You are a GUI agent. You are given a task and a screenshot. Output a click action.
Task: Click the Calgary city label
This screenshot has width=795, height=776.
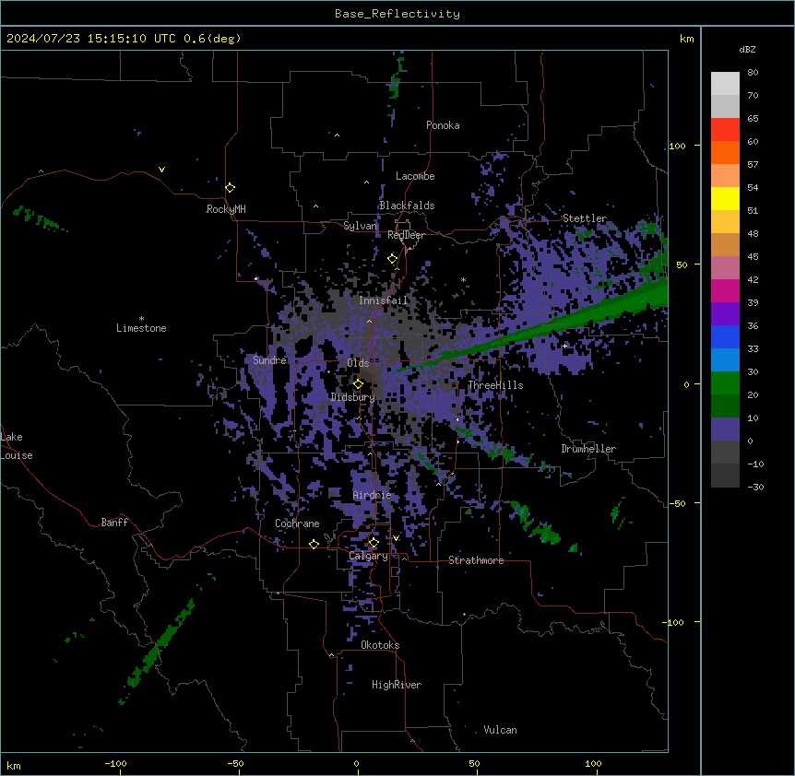pos(369,556)
